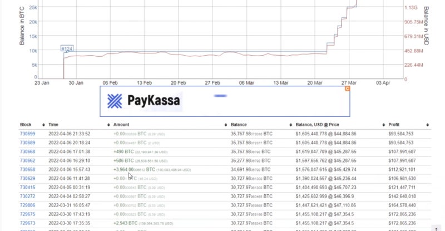445x231 pixels.
Task: Select time 2022-03-31 16:05:47
Action: point(69,205)
